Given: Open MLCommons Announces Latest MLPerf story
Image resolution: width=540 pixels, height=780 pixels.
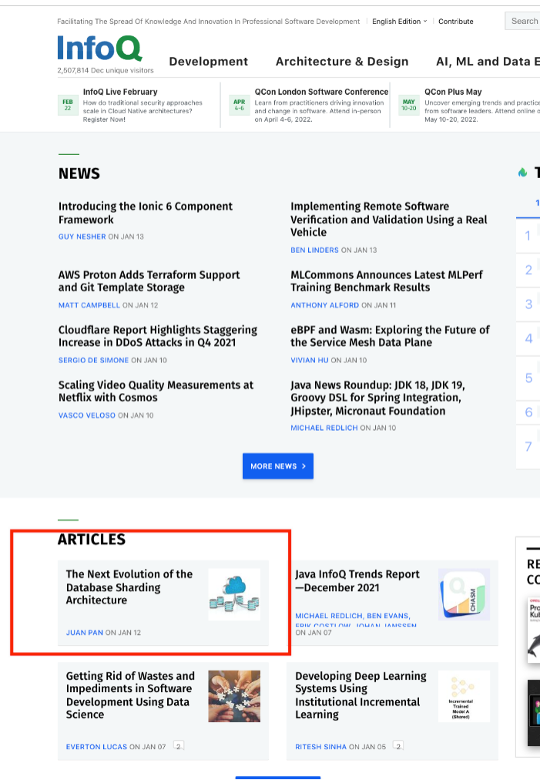Looking at the screenshot, I should click(387, 281).
